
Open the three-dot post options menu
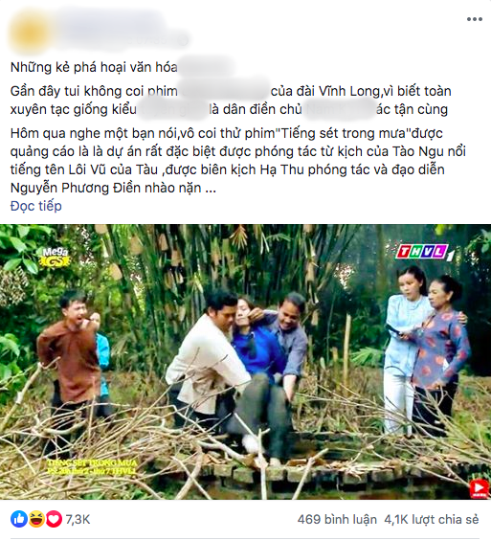[x=474, y=19]
